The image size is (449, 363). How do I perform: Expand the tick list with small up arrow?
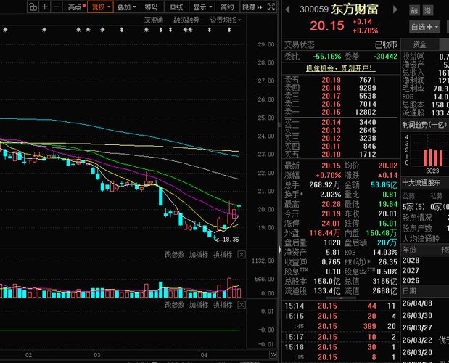click(x=341, y=298)
